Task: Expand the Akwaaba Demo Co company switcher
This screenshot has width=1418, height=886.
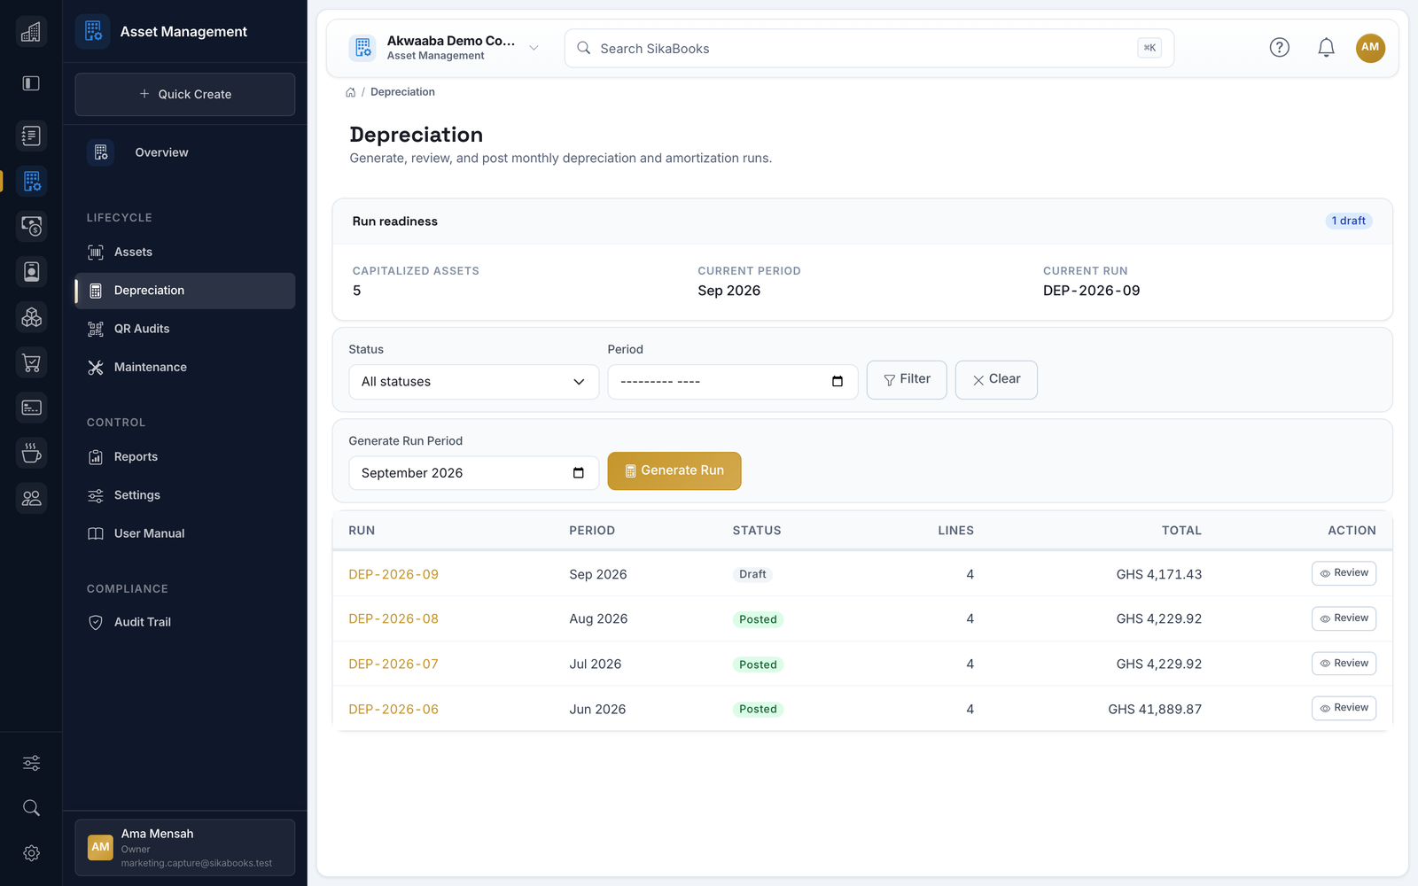Action: (445, 48)
